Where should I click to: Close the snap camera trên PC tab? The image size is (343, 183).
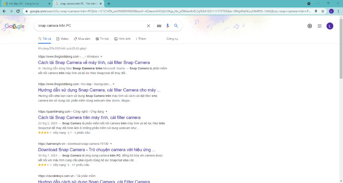click(100, 4)
